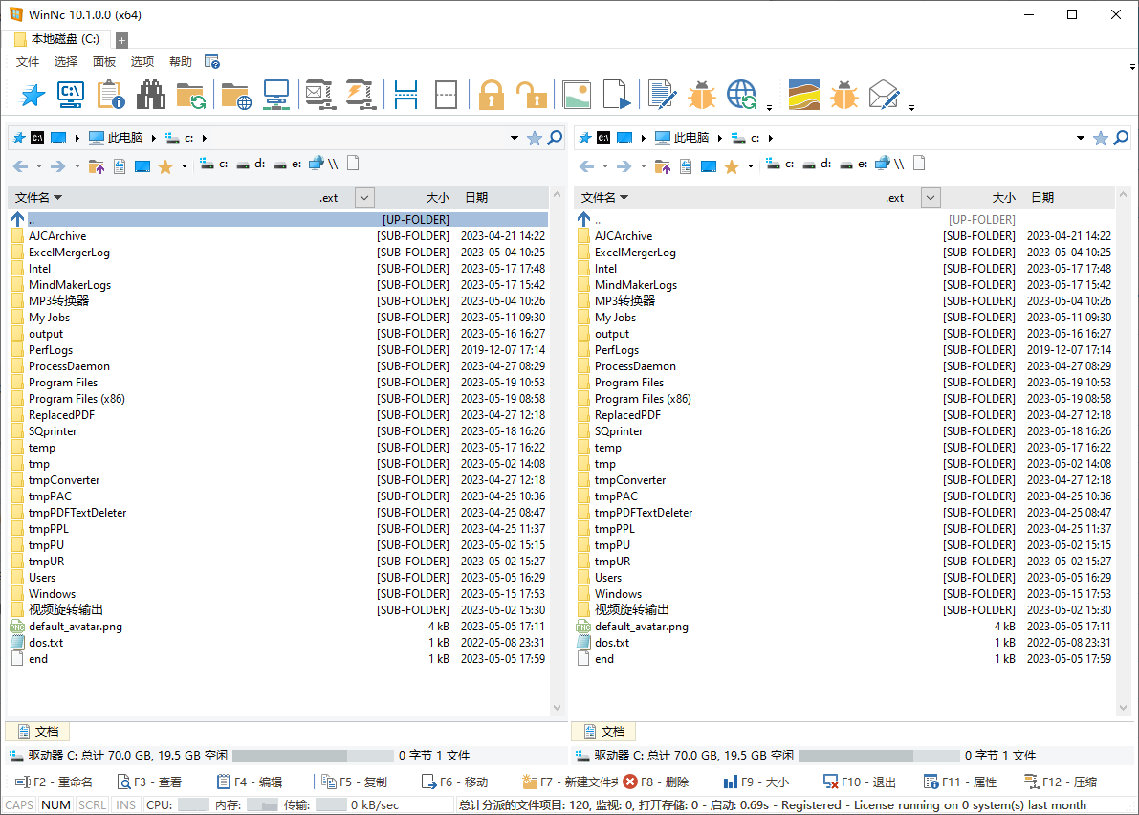
Task: Click F8 - 删除 button
Action: (656, 782)
